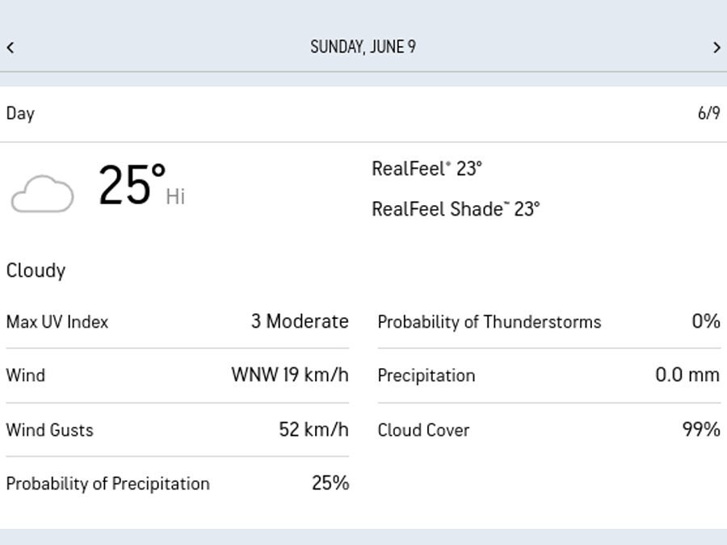Click the WNW 19 km/h wind value
727x545 pixels.
tap(290, 375)
